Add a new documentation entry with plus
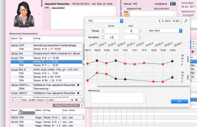 13,100
